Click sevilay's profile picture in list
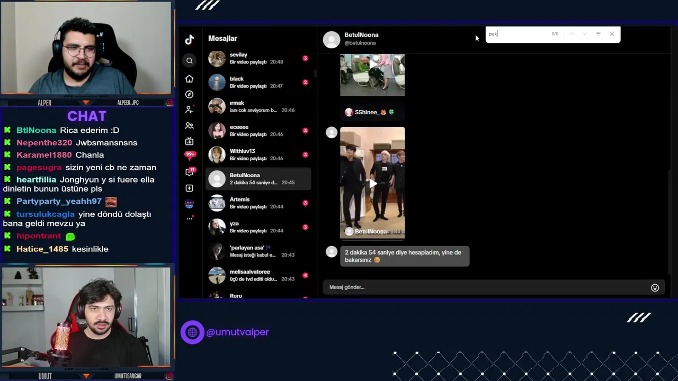 217,58
